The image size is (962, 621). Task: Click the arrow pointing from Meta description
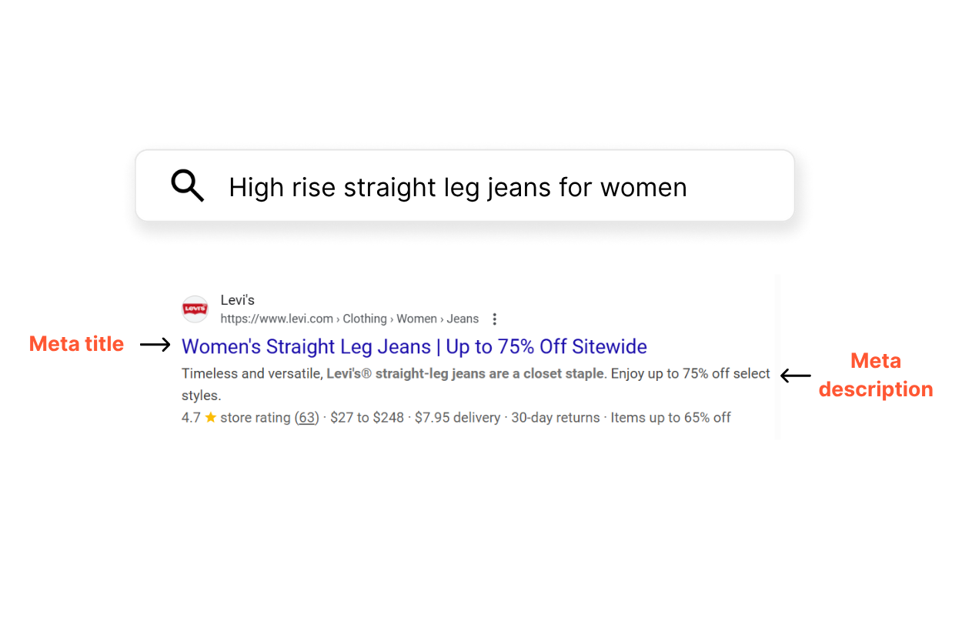tap(796, 376)
